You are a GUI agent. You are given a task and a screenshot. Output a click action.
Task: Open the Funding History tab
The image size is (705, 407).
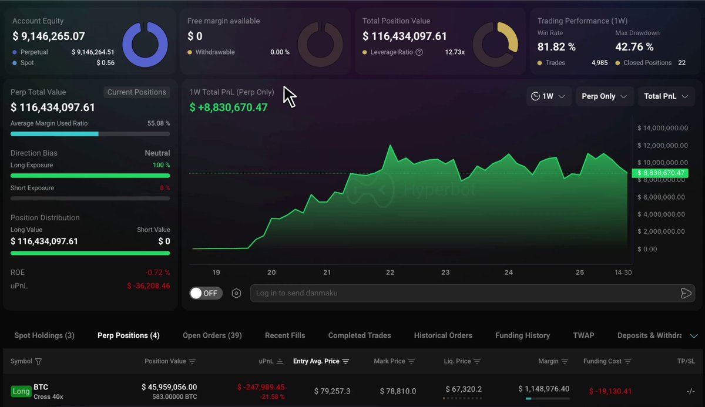click(522, 335)
